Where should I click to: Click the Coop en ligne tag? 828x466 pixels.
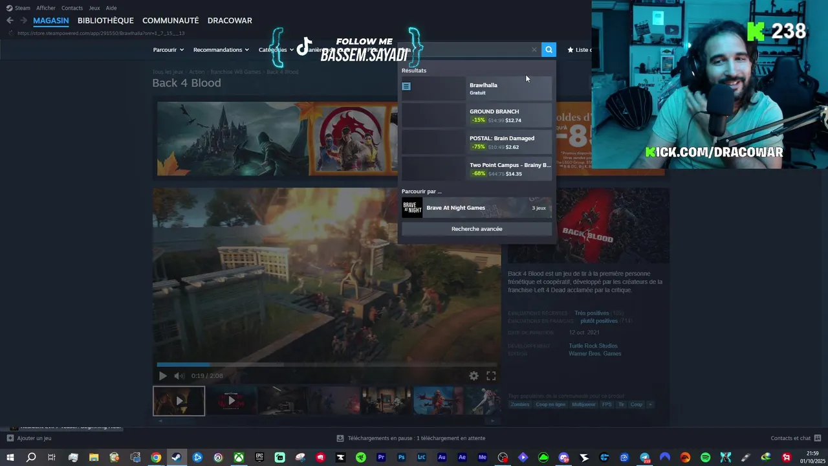[x=550, y=405]
